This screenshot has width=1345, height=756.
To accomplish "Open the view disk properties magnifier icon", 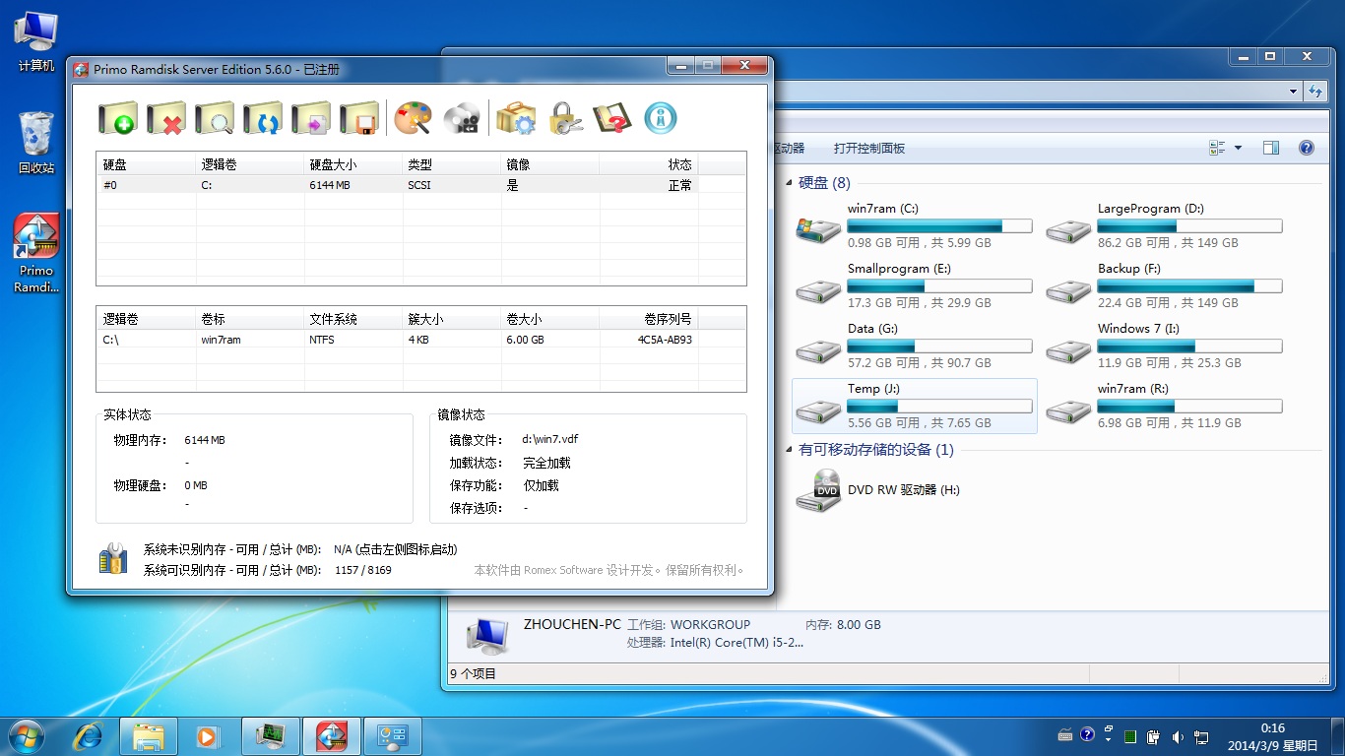I will point(215,118).
